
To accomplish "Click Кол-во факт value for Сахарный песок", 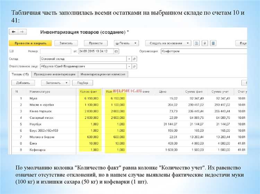I will (92, 118).
